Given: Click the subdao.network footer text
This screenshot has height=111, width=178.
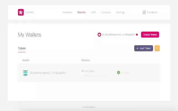Looking at the screenshot, I should pyautogui.click(x=89, y=107).
